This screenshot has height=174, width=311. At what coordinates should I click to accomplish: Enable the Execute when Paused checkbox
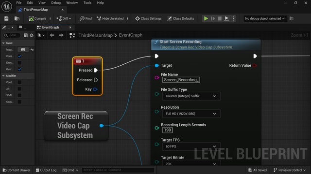pos(19,63)
